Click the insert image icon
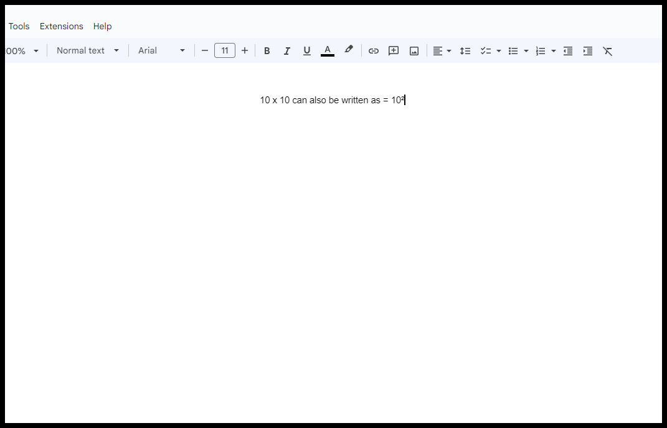The image size is (667, 428). 414,51
